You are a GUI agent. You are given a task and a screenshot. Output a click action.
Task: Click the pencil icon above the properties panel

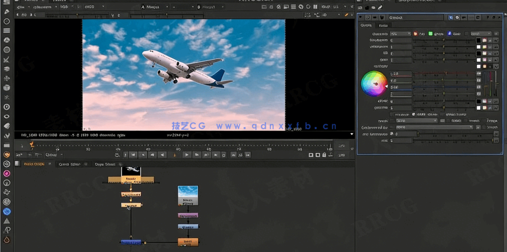[380, 7]
